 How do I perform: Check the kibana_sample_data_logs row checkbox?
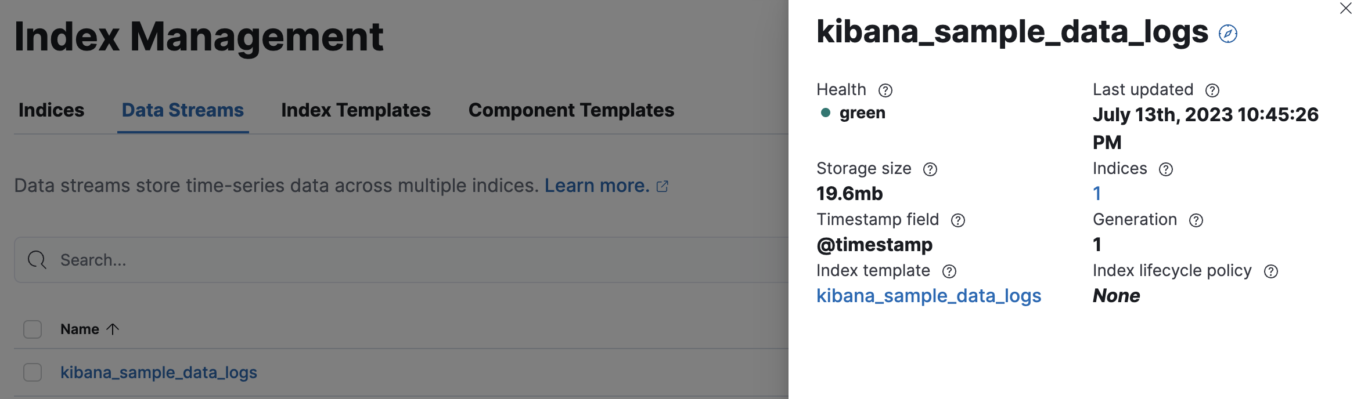coord(33,372)
